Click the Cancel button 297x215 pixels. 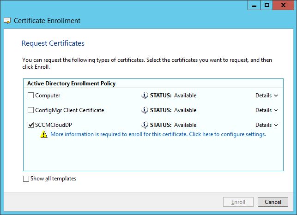pos(273,202)
